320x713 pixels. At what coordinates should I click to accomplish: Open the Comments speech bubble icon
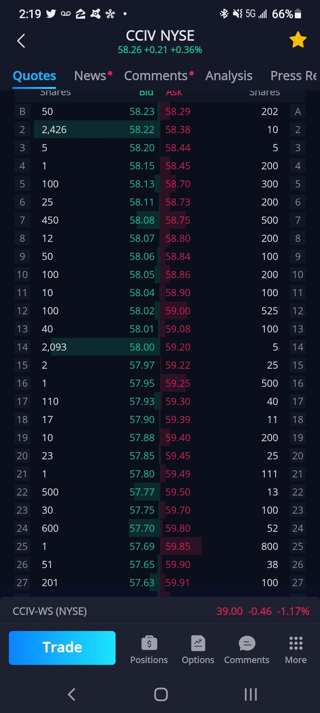(247, 643)
